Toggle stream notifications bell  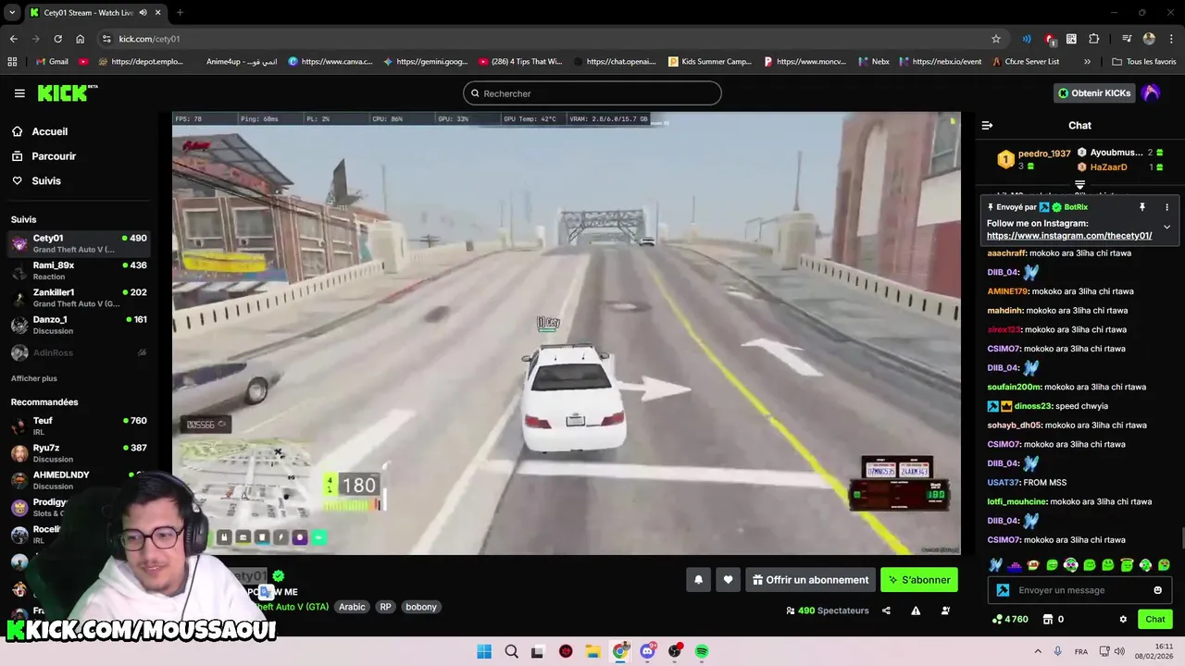pos(699,580)
